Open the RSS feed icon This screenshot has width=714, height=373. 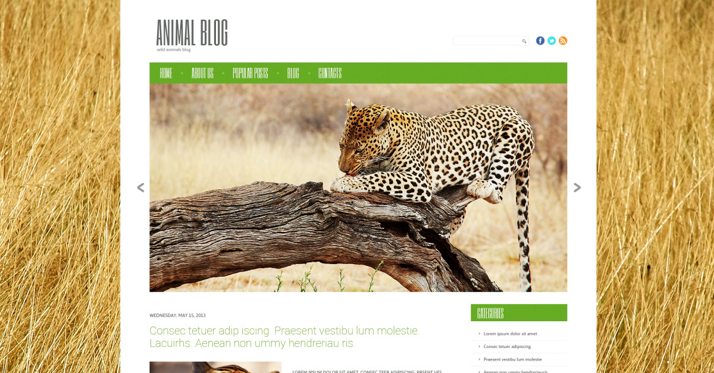click(x=563, y=40)
